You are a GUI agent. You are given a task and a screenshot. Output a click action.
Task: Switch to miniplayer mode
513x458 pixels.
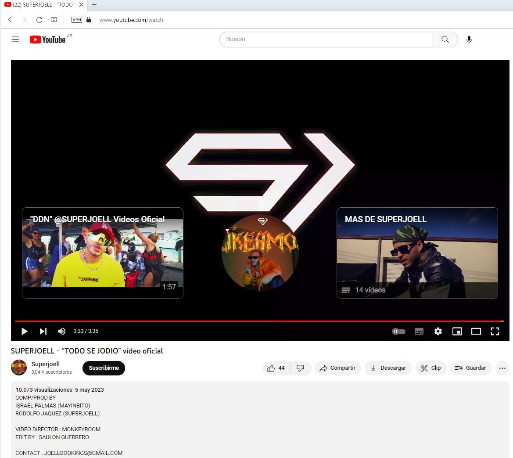457,331
